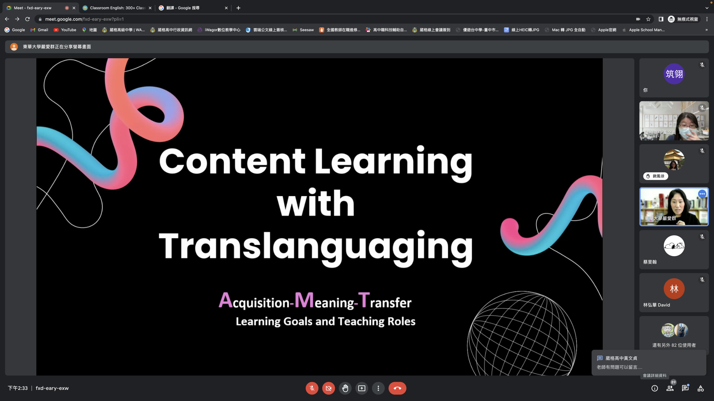Screen dimensions: 714x401
Task: Toggle the camera off button
Action: pyautogui.click(x=329, y=388)
